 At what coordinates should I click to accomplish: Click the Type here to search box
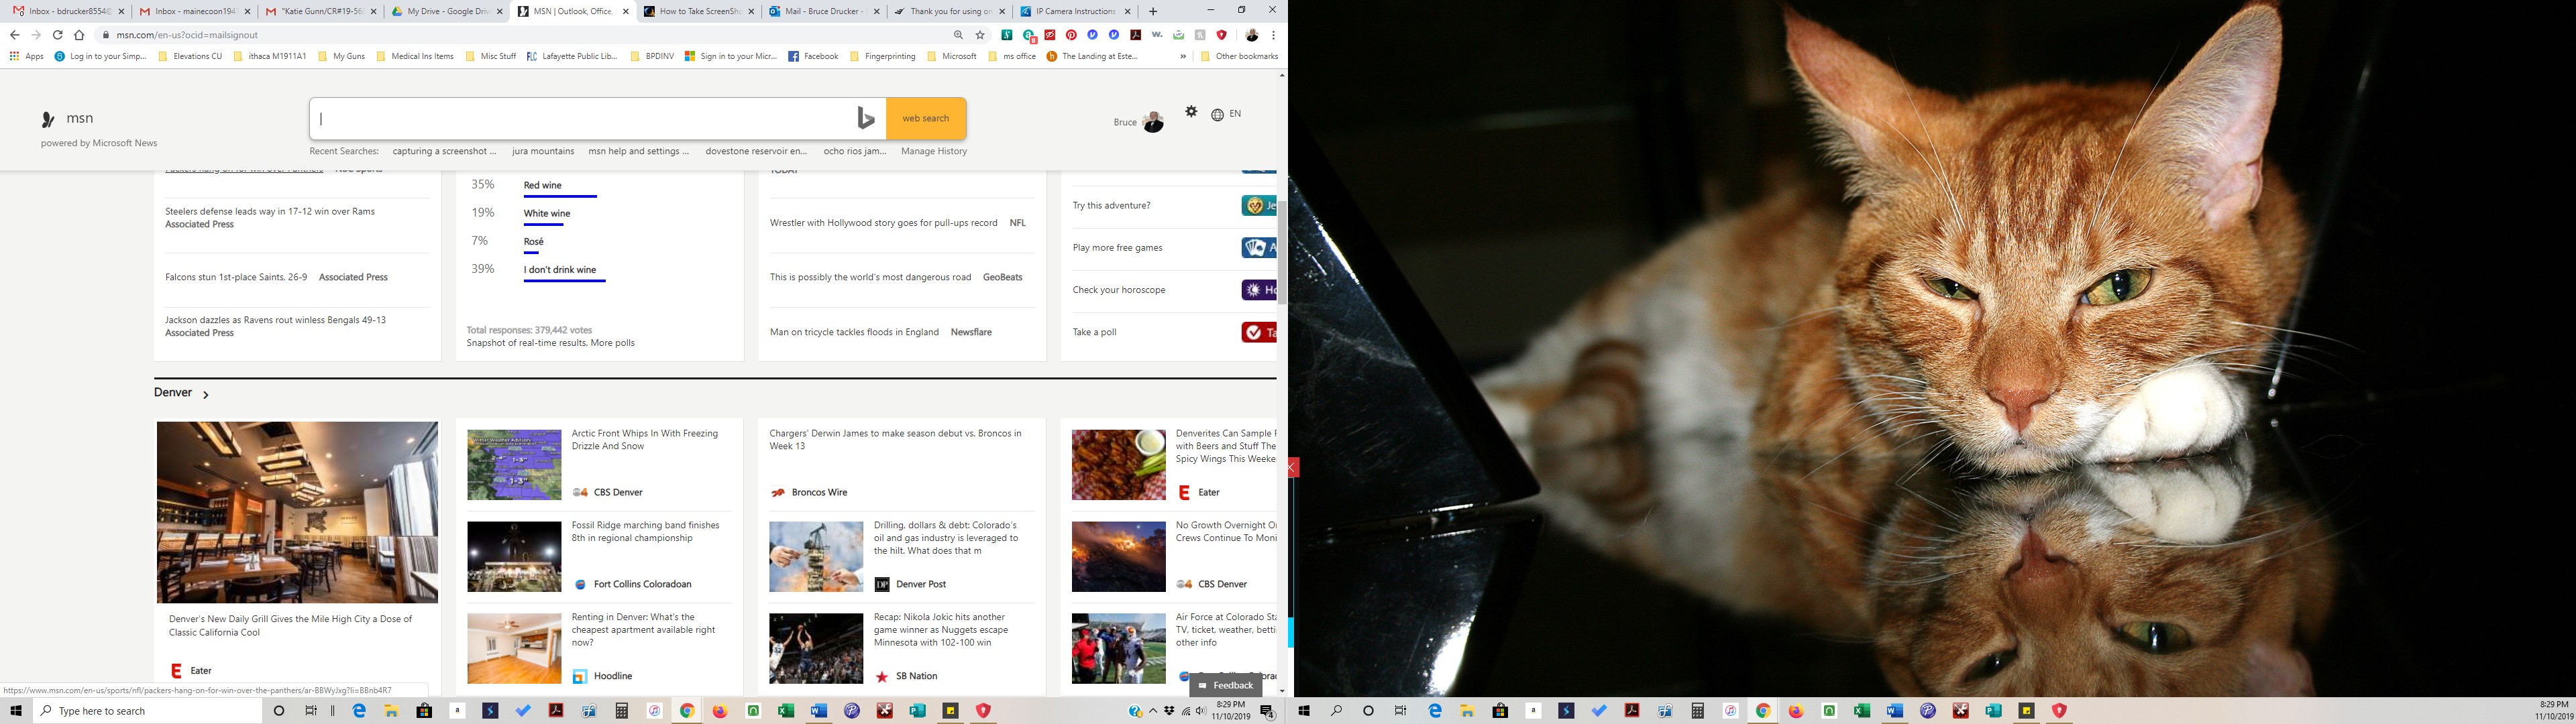tap(147, 711)
